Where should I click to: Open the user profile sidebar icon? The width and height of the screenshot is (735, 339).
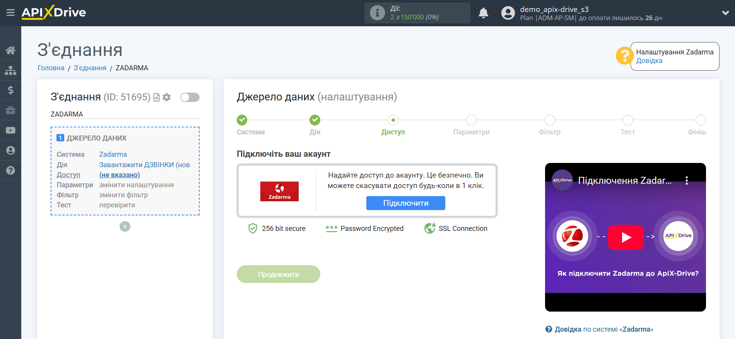coord(10,150)
